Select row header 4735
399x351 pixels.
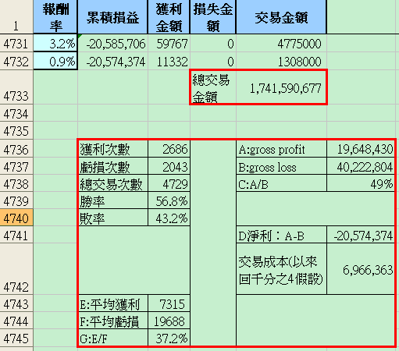(16, 130)
